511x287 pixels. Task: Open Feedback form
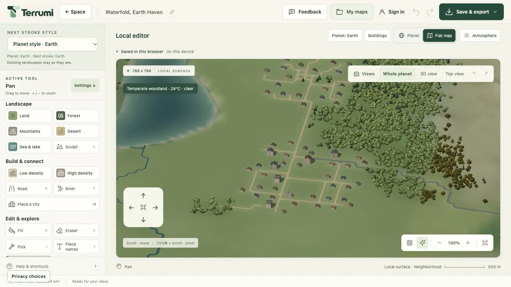pos(305,12)
